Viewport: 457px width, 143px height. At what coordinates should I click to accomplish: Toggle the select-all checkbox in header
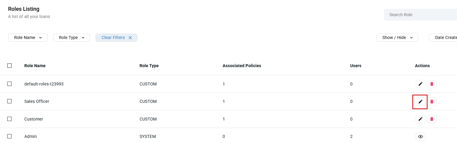(x=9, y=65)
